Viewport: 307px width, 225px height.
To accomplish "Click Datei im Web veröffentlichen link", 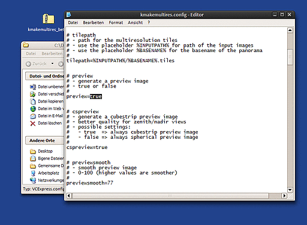I will pyautogui.click(x=51, y=109).
